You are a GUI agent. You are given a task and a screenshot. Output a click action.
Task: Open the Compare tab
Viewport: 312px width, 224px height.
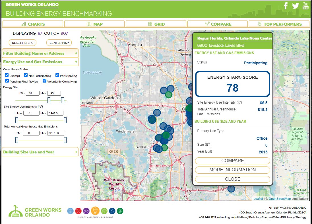218,24
